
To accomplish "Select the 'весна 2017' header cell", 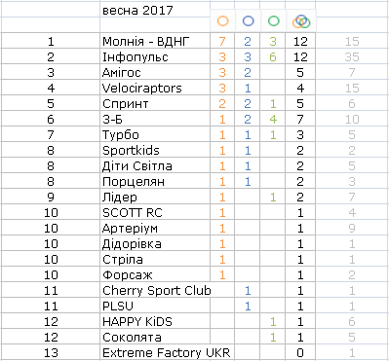I will click(155, 10).
